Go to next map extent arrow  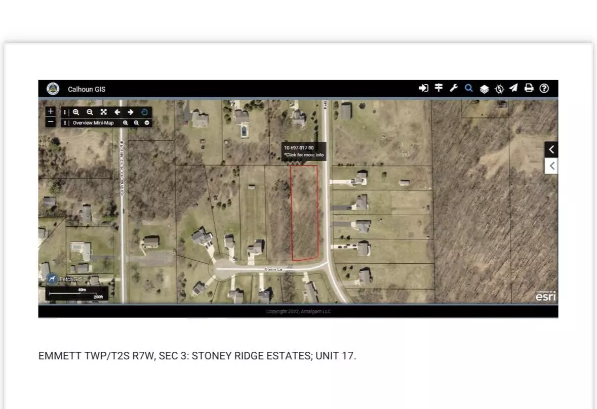point(131,112)
